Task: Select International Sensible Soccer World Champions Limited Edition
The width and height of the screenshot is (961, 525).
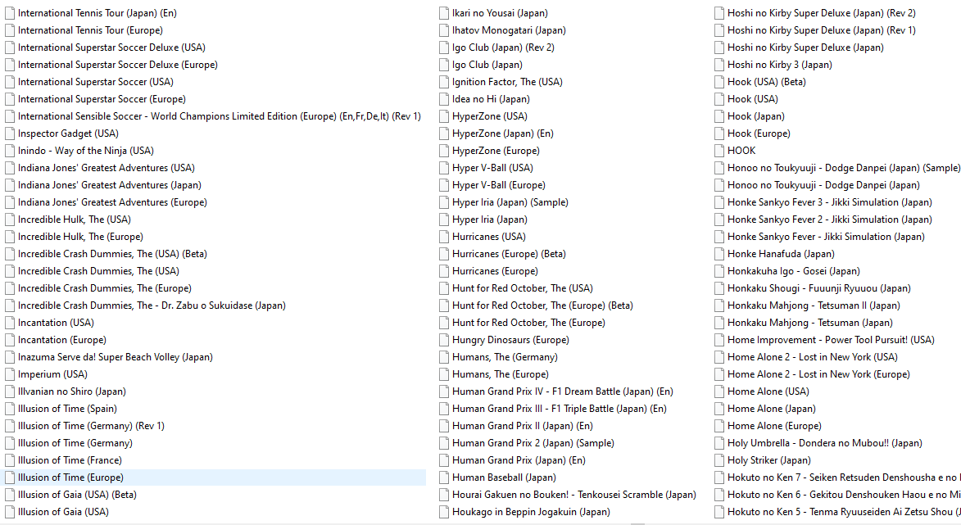Action: 220,116
